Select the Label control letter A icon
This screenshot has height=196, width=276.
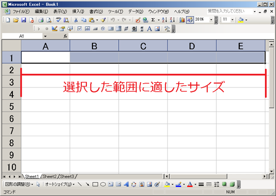click(x=149, y=29)
